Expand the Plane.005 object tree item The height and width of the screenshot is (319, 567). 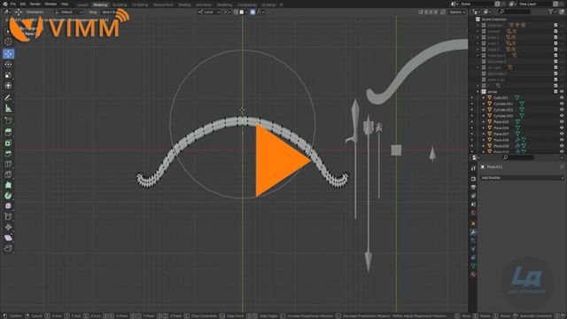pos(484,122)
